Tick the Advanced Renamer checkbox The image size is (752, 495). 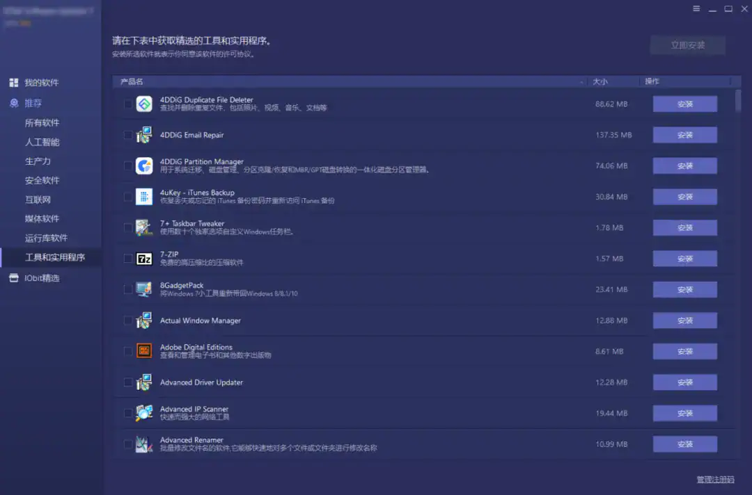[x=127, y=444]
